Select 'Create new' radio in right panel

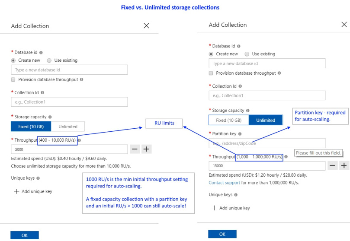211,54
